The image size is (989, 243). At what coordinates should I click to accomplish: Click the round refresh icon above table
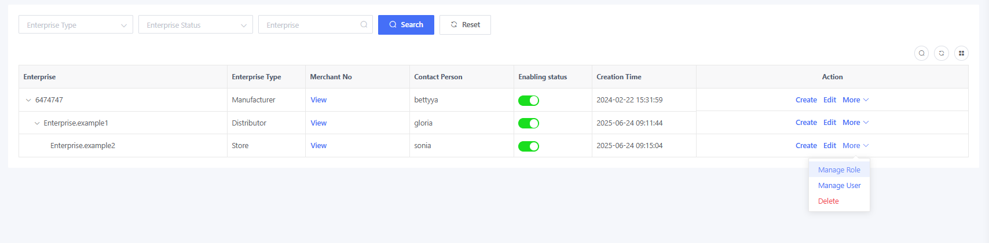(x=942, y=53)
